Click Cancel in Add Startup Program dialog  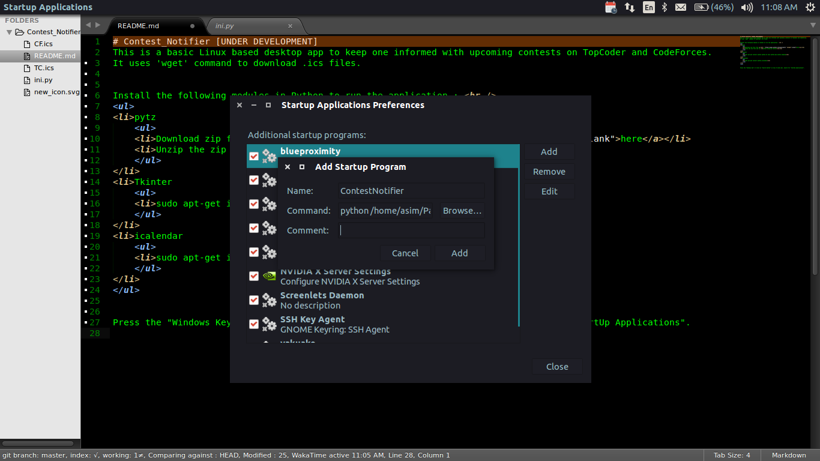405,253
